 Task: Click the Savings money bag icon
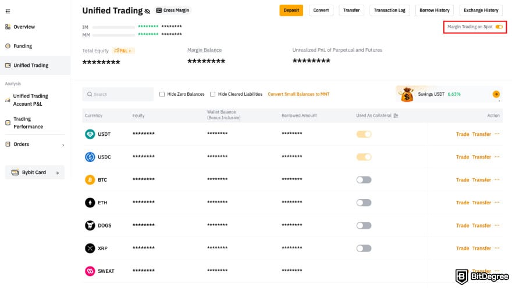407,95
